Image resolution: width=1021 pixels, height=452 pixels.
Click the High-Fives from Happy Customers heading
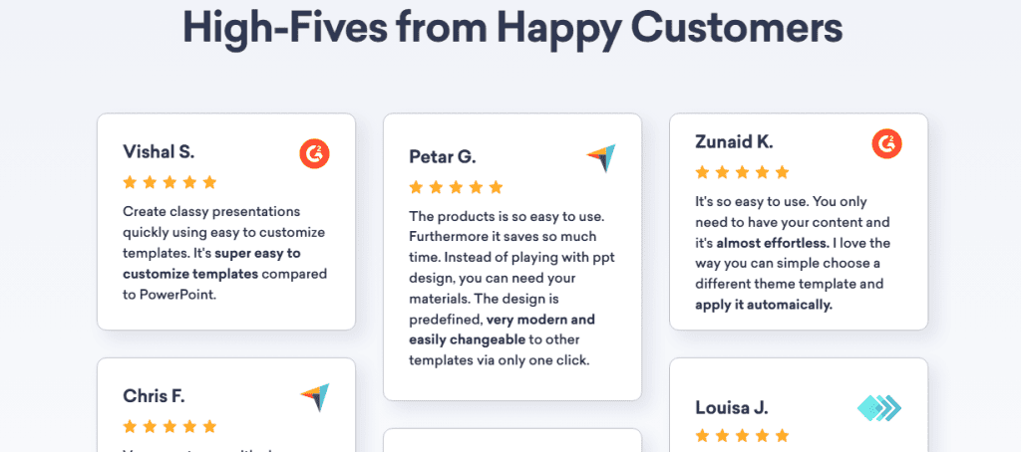pos(512,27)
